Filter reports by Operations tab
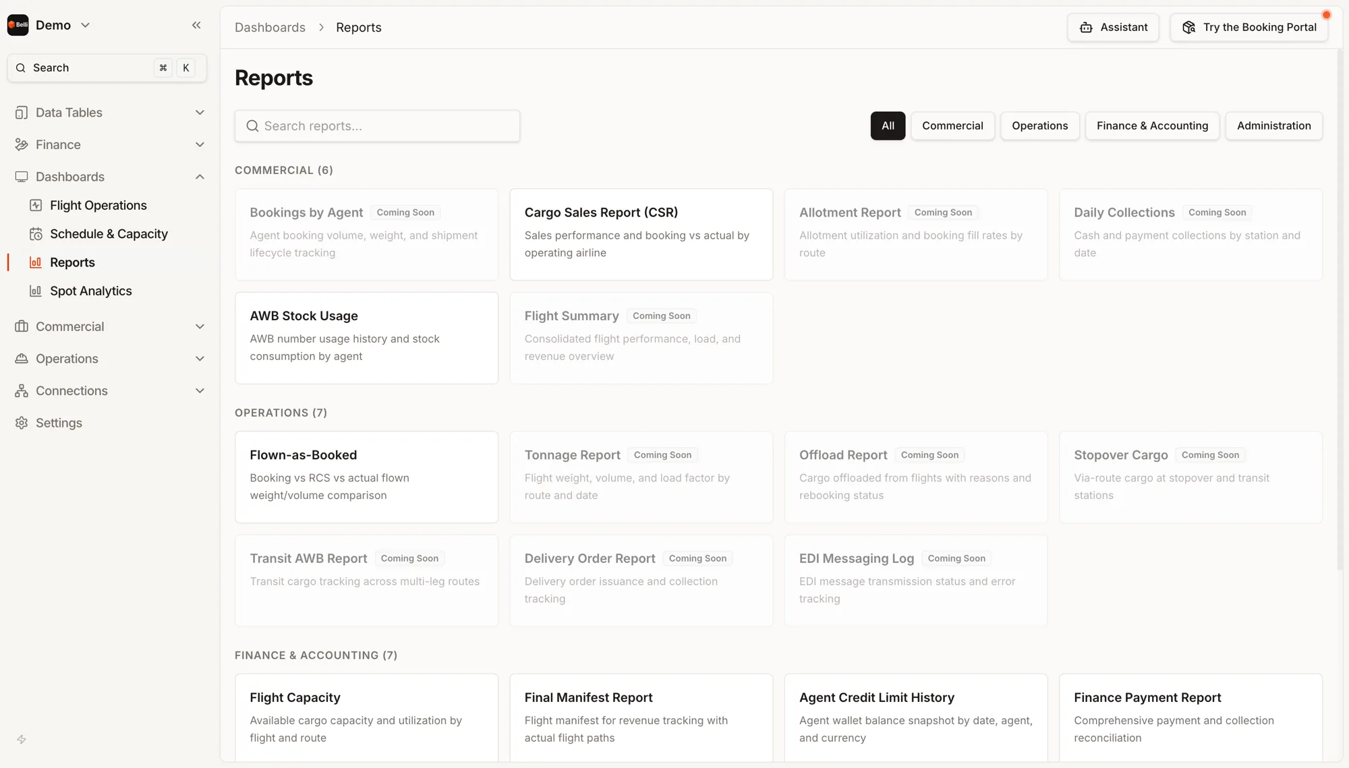Viewport: 1349px width, 768px height. click(1039, 126)
